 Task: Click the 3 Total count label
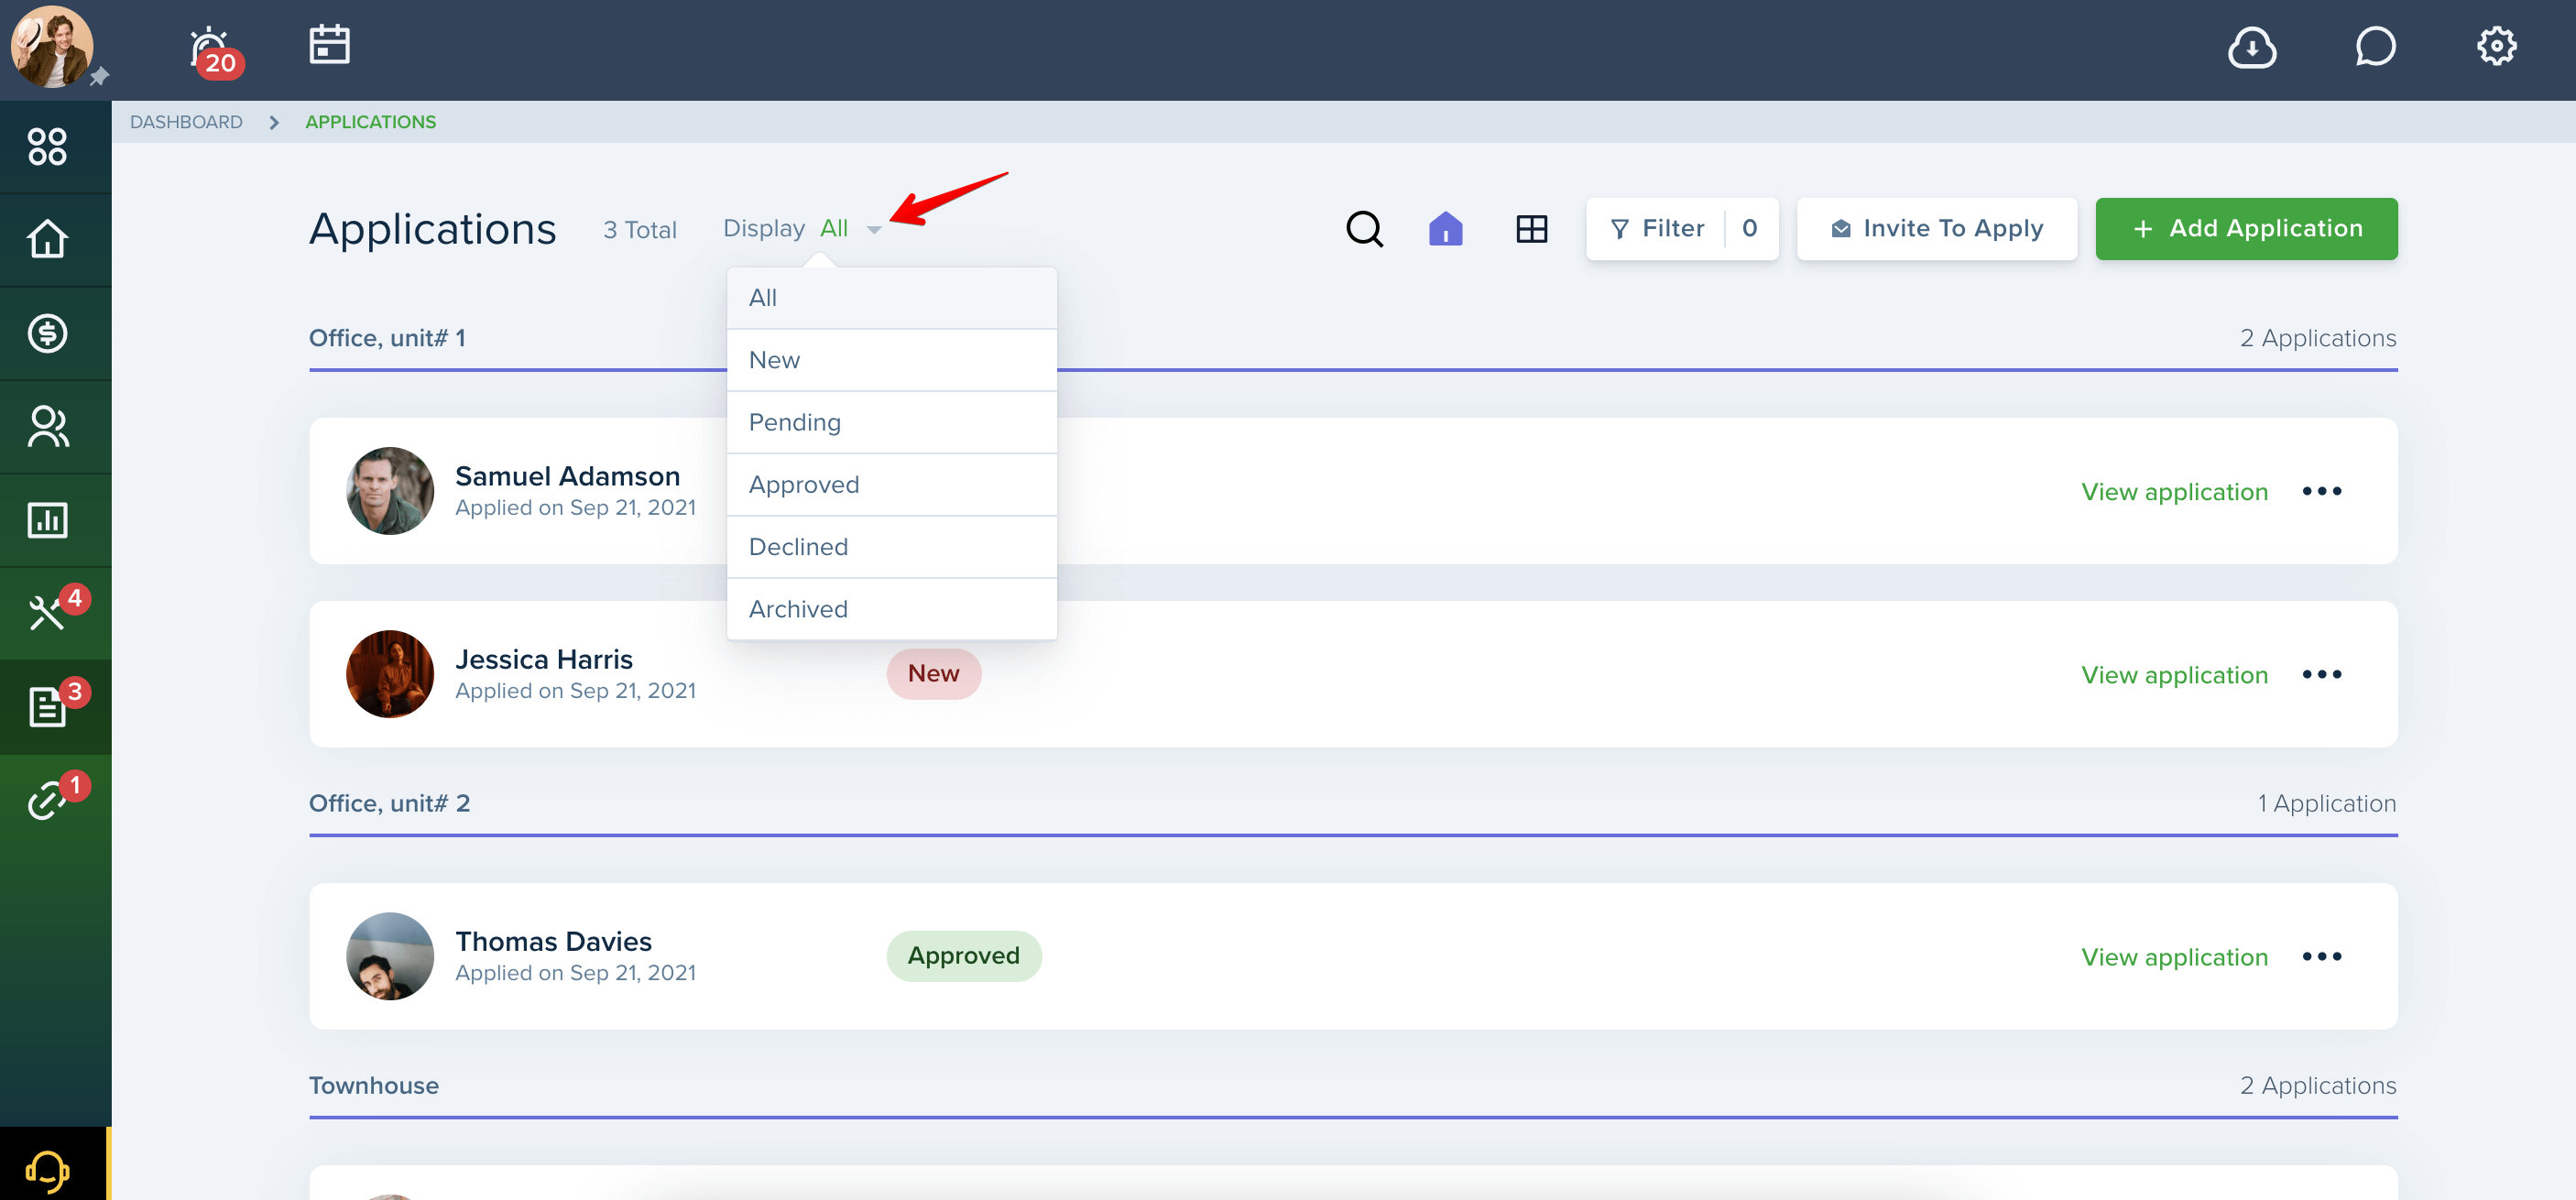tap(640, 230)
